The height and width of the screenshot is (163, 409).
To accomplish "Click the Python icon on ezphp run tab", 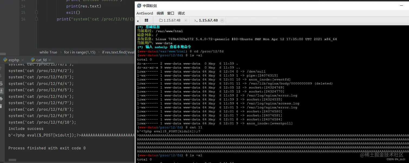I will [5, 60].
